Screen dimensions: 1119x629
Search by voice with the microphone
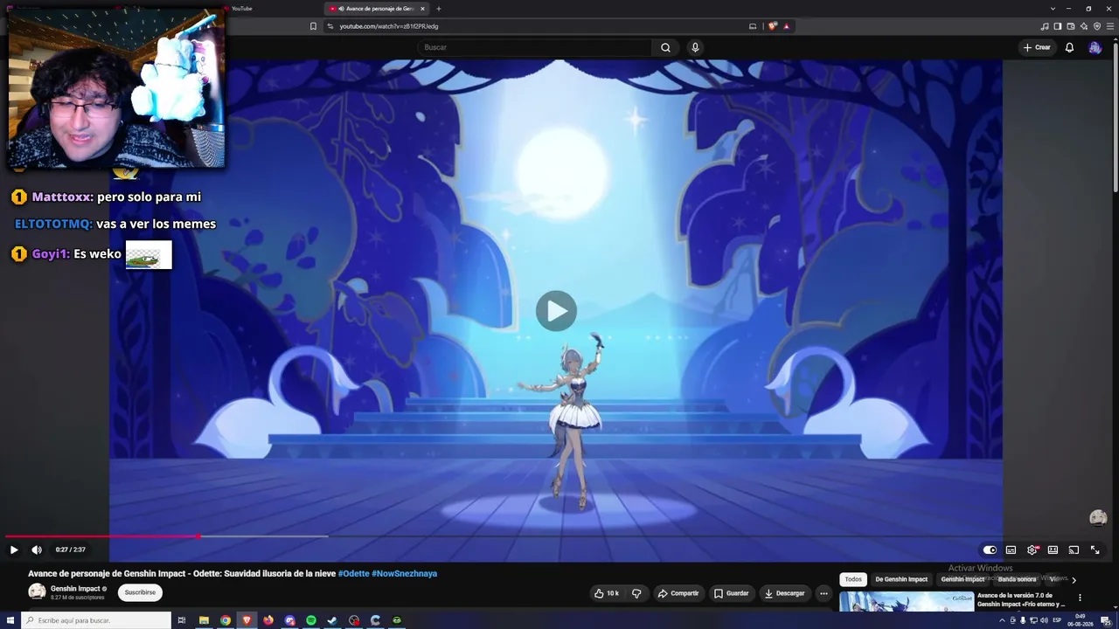(695, 47)
